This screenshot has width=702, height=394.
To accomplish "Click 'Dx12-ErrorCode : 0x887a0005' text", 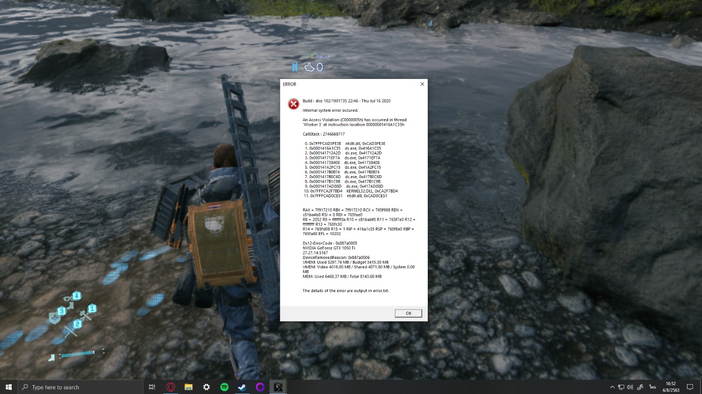I will pos(330,243).
